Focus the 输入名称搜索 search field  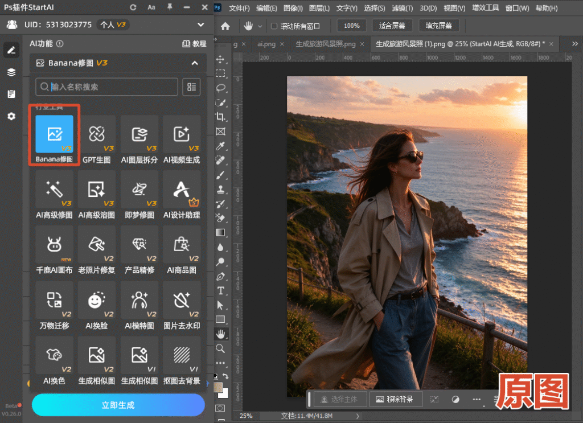(106, 87)
